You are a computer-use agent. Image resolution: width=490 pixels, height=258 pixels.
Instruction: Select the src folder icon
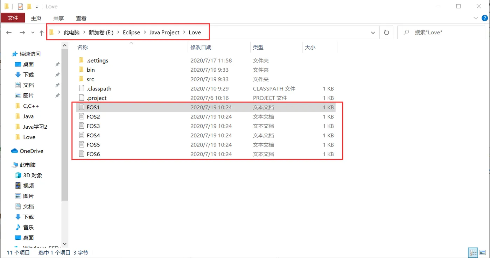81,79
